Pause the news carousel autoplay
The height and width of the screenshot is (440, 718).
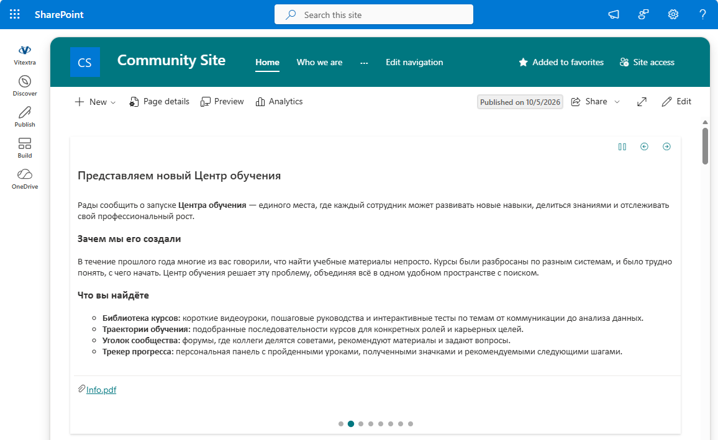coord(622,147)
